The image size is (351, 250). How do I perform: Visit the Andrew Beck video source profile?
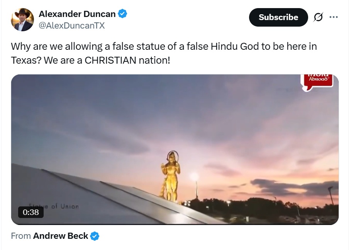(x=61, y=236)
